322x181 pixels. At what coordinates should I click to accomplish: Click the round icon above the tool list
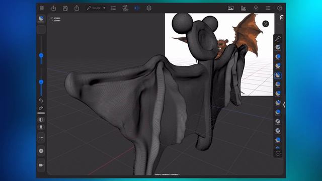[282, 18]
